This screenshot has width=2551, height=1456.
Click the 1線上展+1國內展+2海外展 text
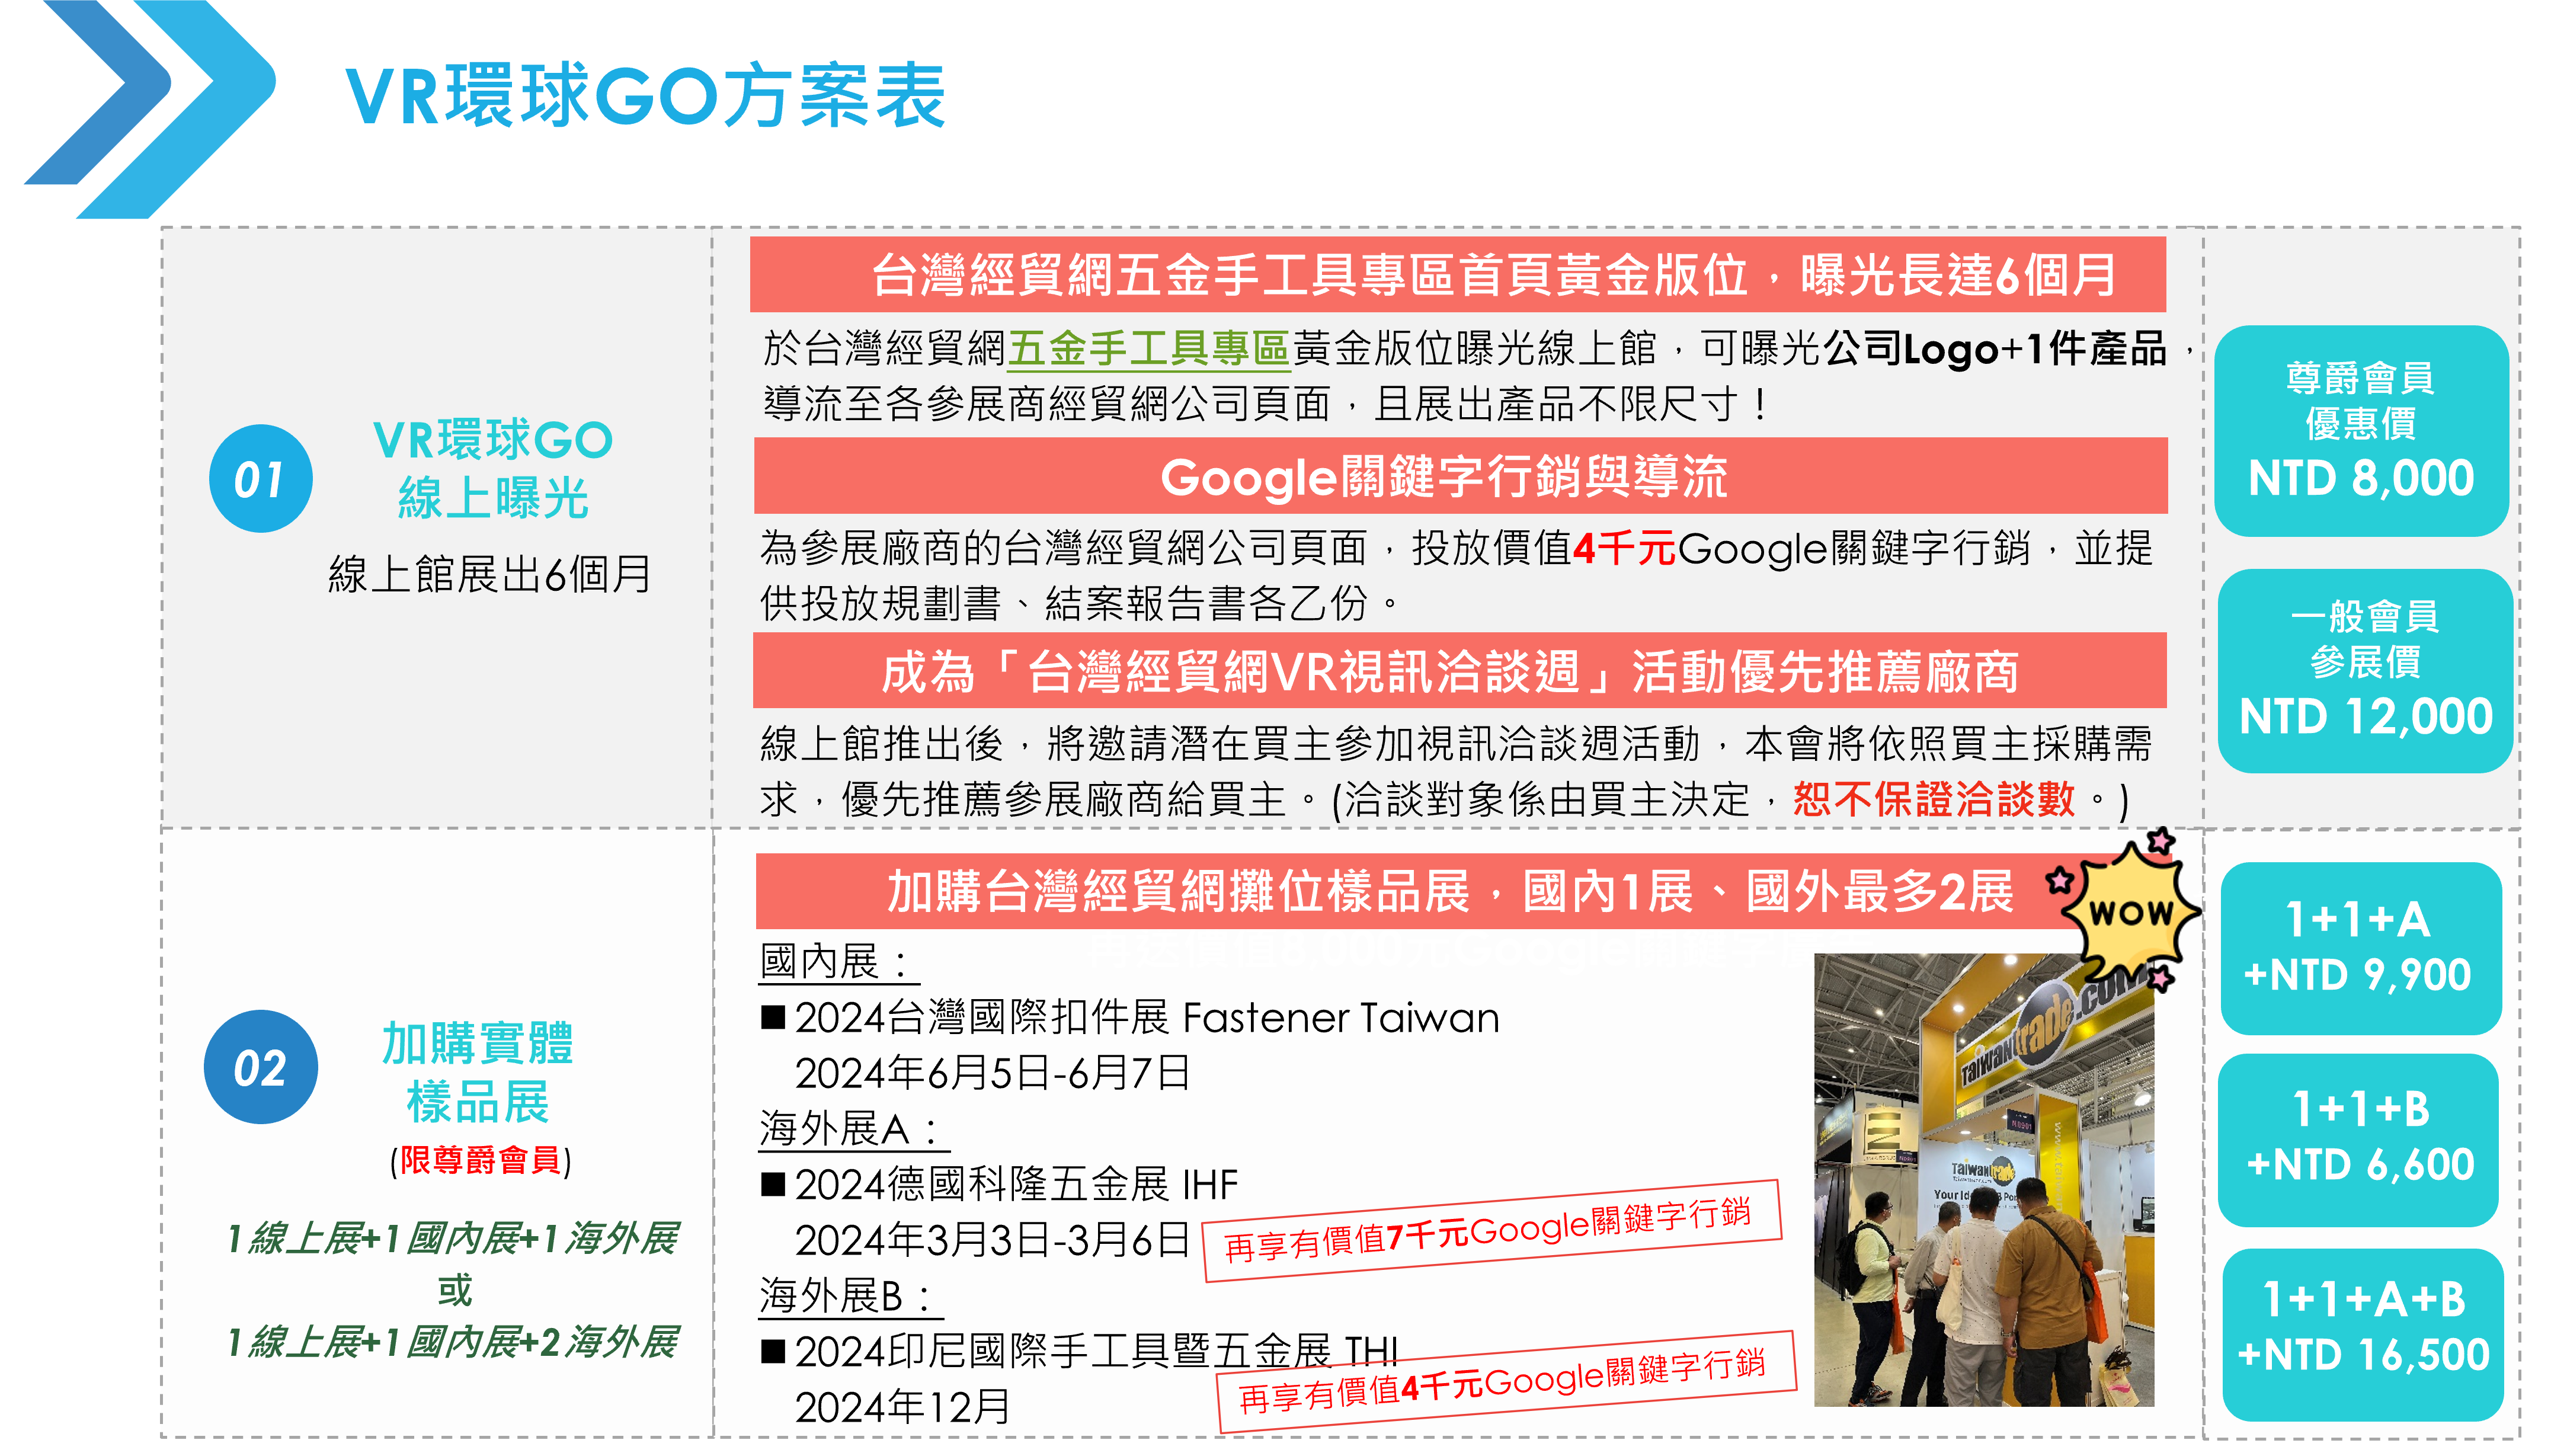[x=453, y=1342]
